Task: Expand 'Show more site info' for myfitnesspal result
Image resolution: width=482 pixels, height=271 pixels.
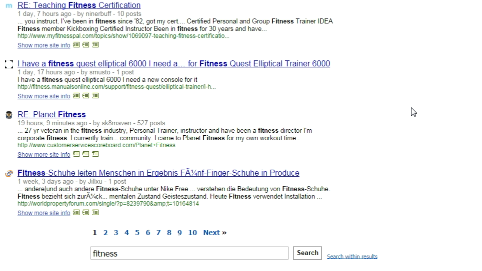Action: tap(43, 45)
